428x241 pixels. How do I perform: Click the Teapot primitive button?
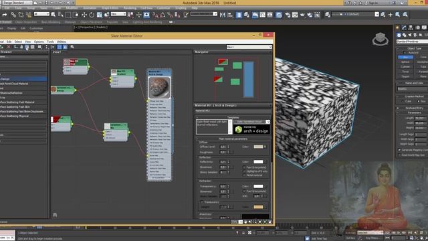click(405, 76)
